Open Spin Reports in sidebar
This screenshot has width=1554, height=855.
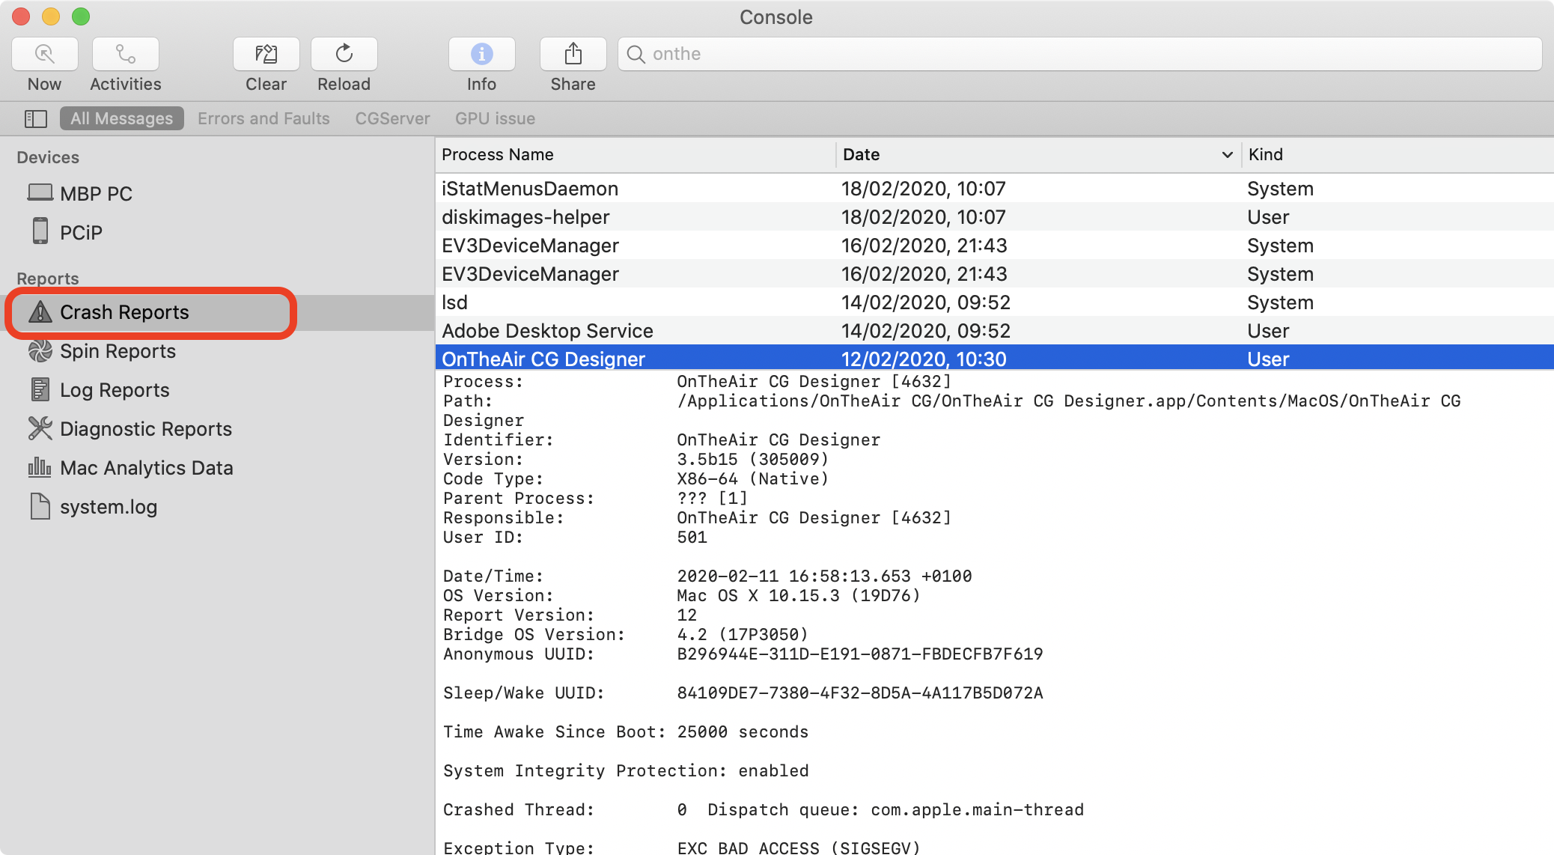pyautogui.click(x=217, y=351)
